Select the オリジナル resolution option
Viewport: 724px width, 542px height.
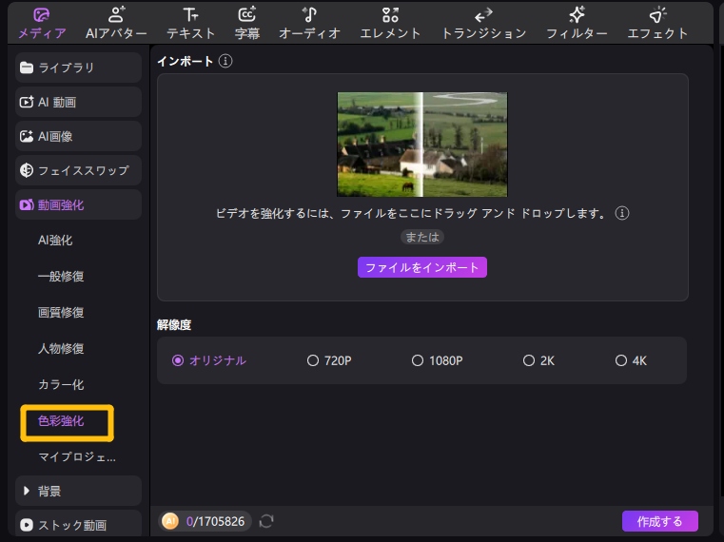tap(178, 360)
